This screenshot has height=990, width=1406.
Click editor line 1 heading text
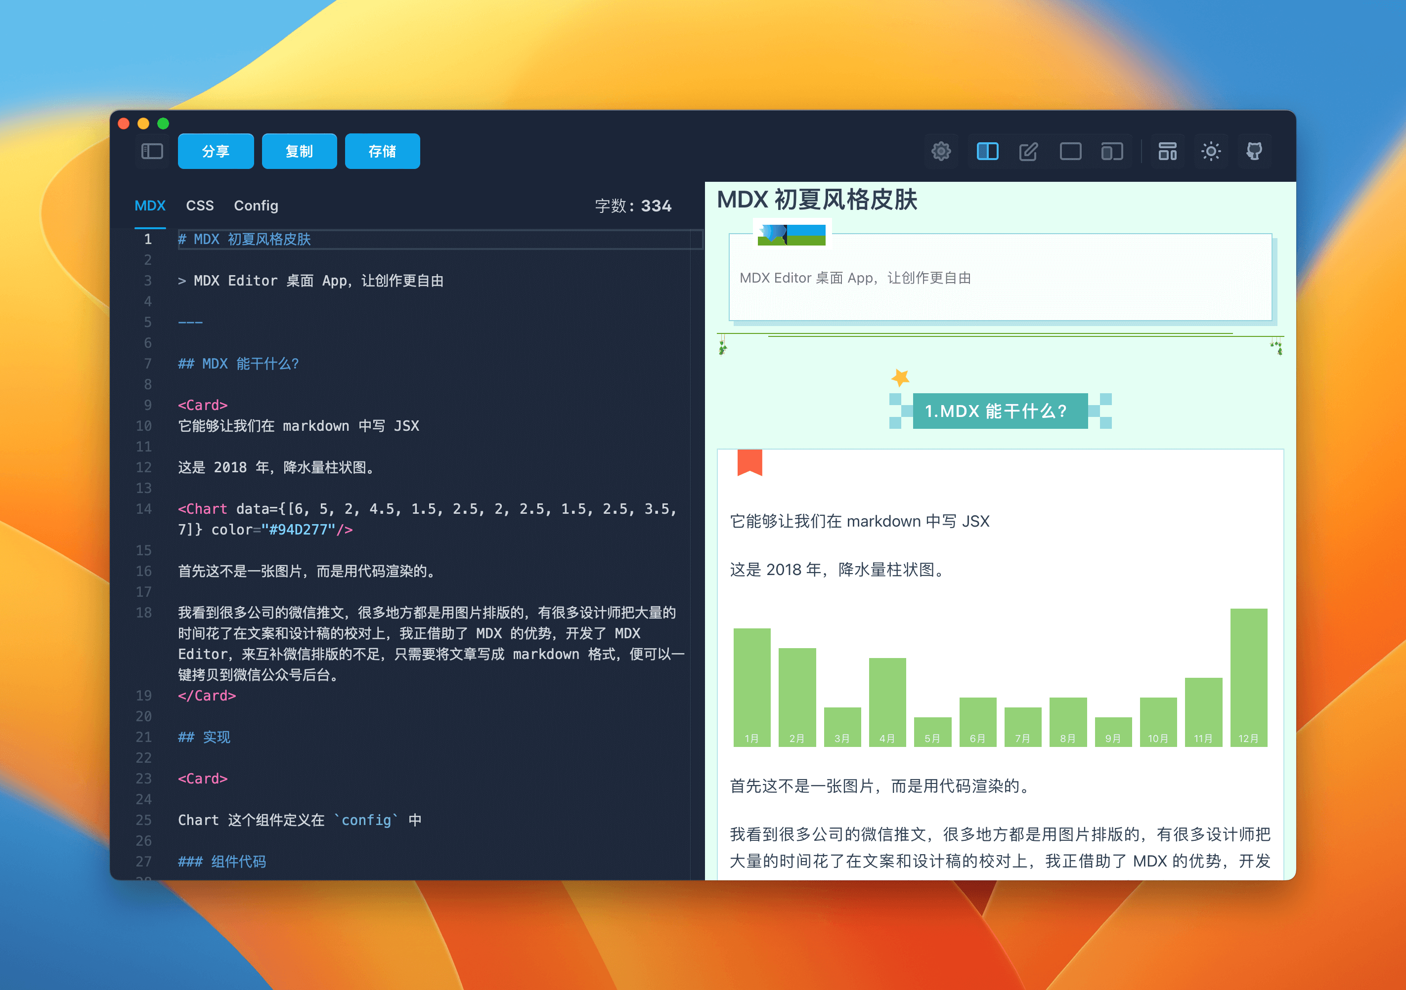click(244, 239)
